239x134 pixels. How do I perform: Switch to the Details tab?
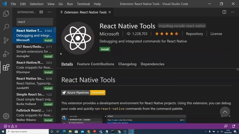pyautogui.click(x=67, y=64)
